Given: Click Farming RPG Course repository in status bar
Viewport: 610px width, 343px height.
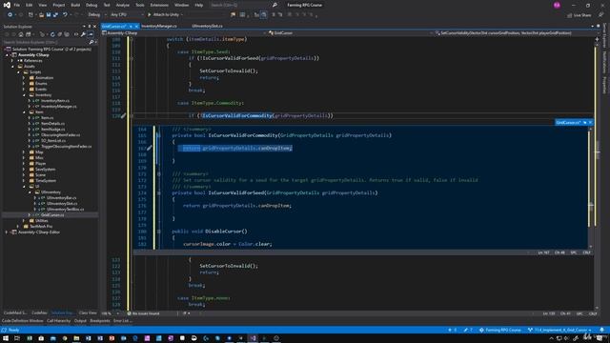Looking at the screenshot, I should 499,331.
